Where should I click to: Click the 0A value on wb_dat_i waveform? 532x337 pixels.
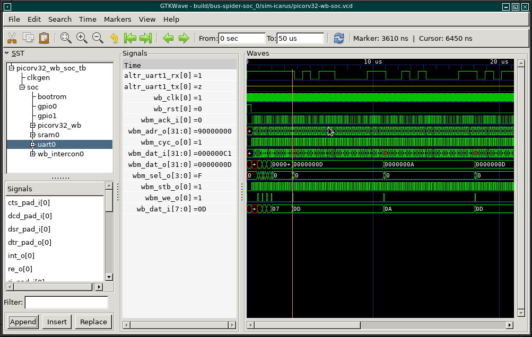click(388, 209)
